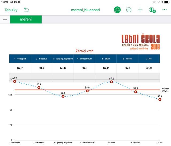Go back to Tabulky spreadsheet list

click(11, 10)
